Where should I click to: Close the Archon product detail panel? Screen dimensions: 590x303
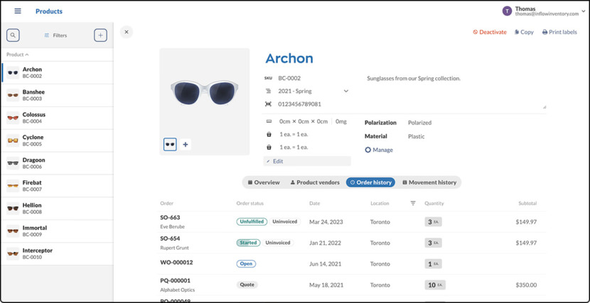127,32
